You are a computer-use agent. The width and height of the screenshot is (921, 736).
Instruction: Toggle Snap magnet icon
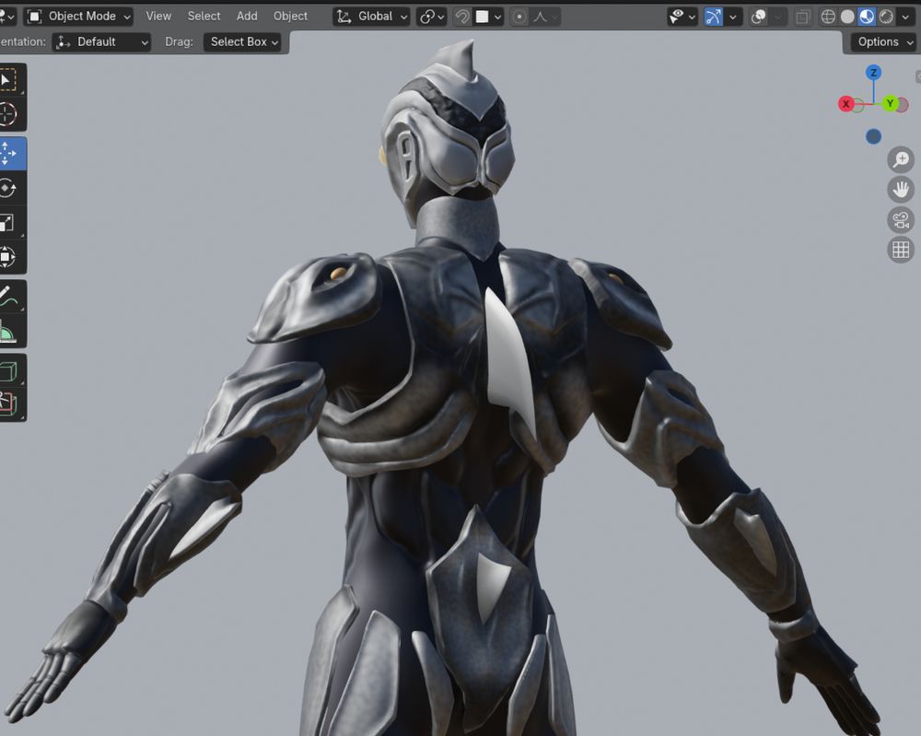click(462, 17)
